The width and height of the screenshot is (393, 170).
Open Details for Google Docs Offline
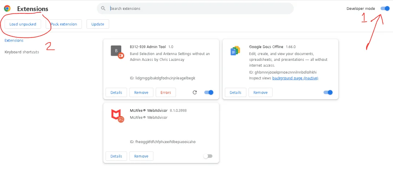click(235, 92)
